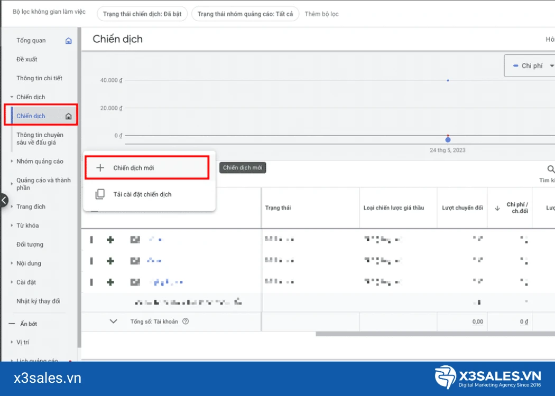Viewport: 555px width, 396px height.
Task: Expand Cài đặt section
Action: pos(12,282)
